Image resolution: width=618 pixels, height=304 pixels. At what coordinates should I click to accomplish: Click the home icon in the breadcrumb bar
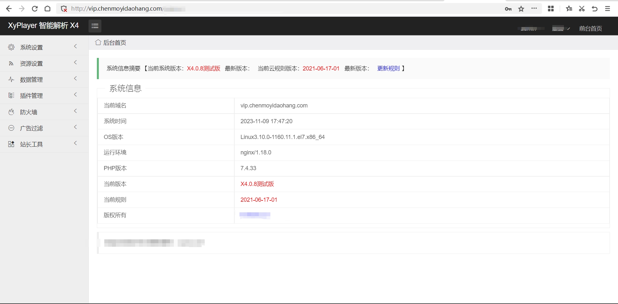[x=98, y=42]
